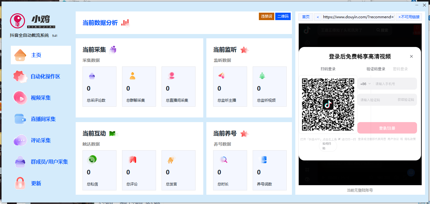Click the 首页 browser home button
This screenshot has height=204, width=430.
point(306,17)
